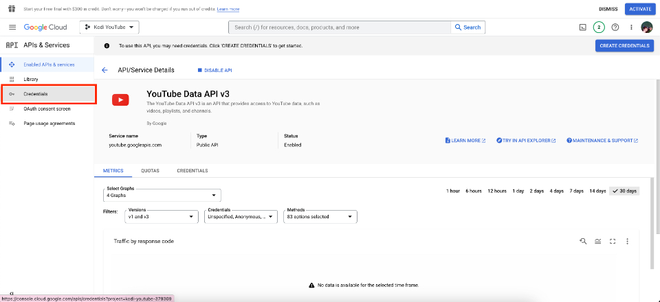Image resolution: width=660 pixels, height=302 pixels.
Task: Open Credentials in the sidebar
Action: click(x=47, y=94)
